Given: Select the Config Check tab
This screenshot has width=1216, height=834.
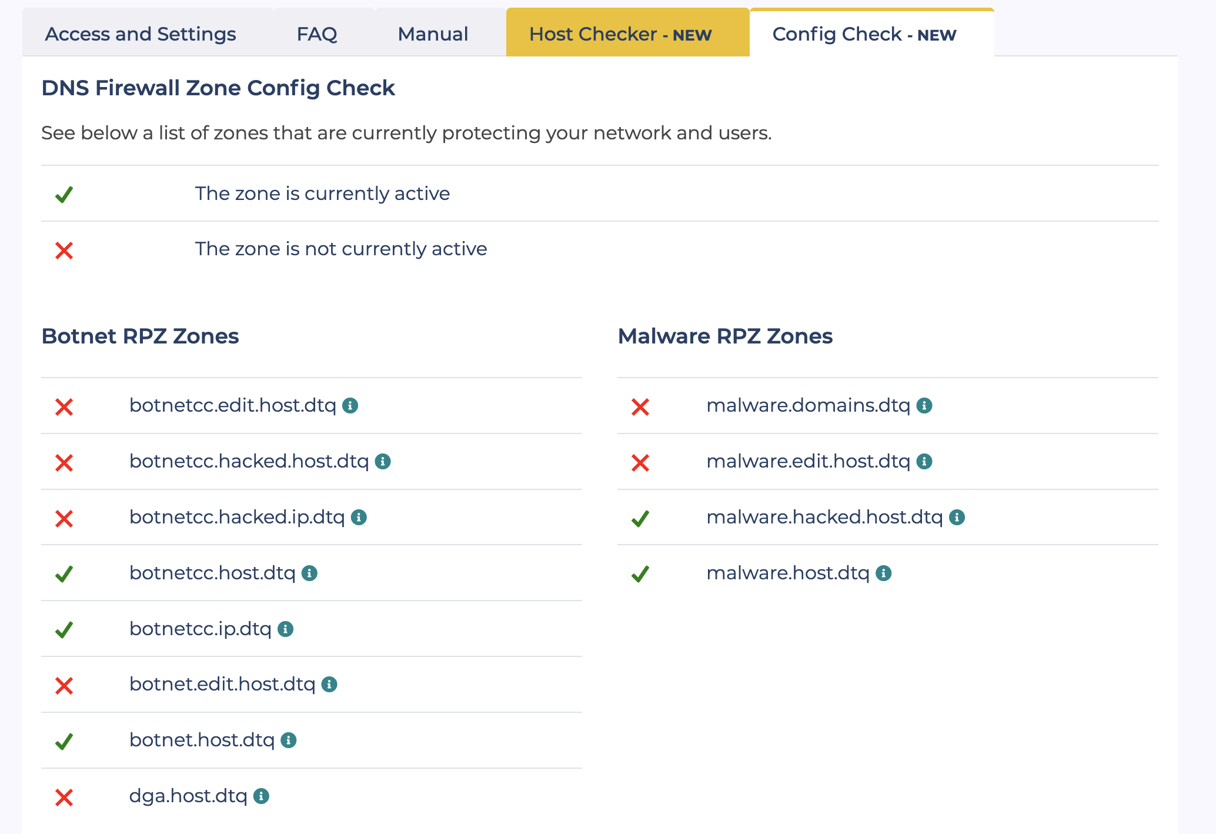Looking at the screenshot, I should tap(864, 34).
